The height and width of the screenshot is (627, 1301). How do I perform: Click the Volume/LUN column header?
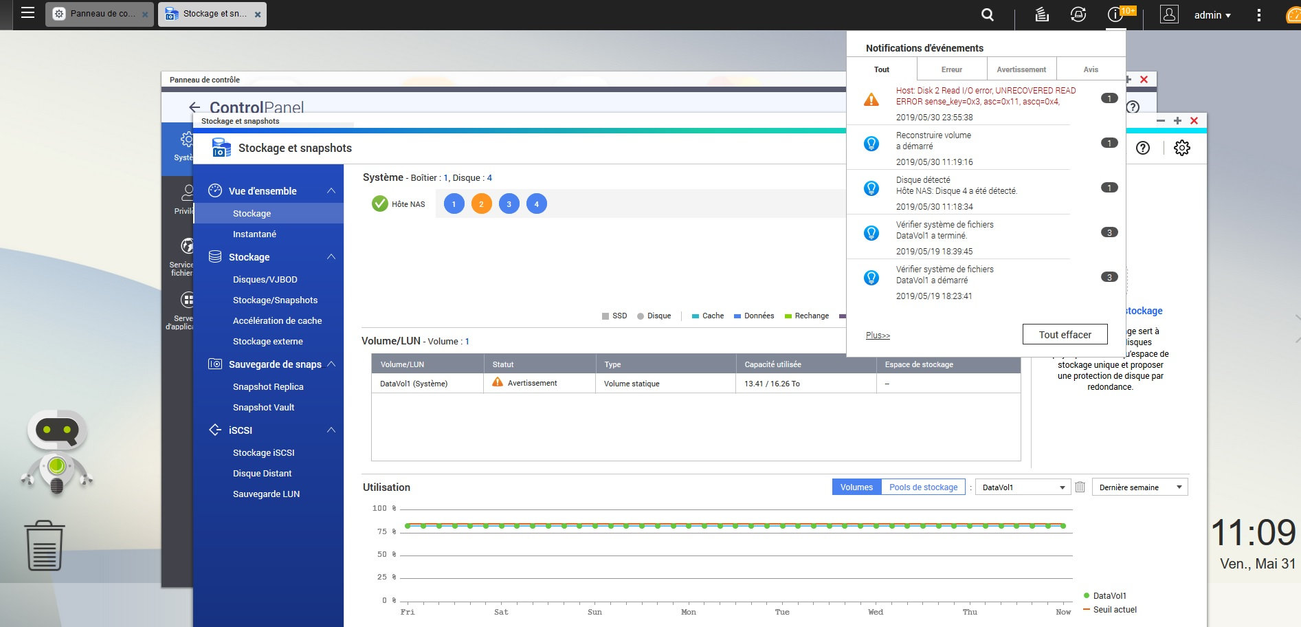tap(427, 364)
